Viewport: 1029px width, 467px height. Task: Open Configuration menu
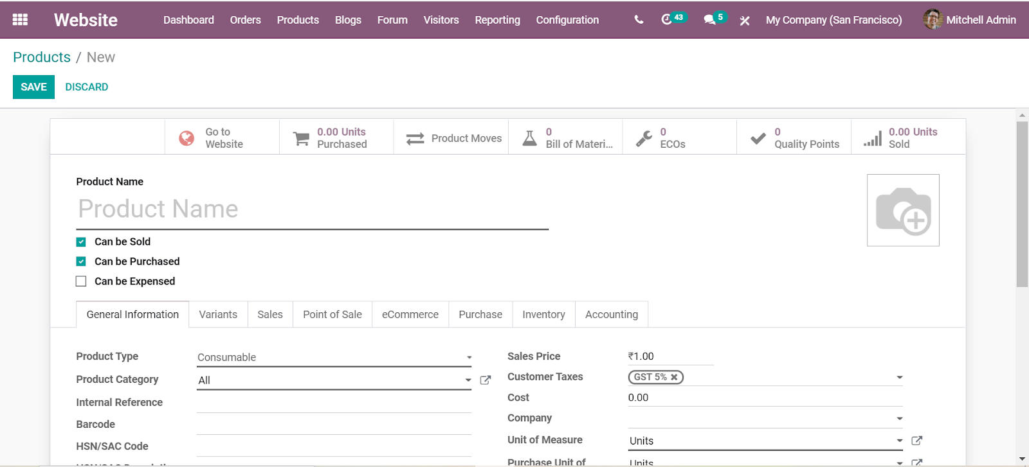click(567, 20)
